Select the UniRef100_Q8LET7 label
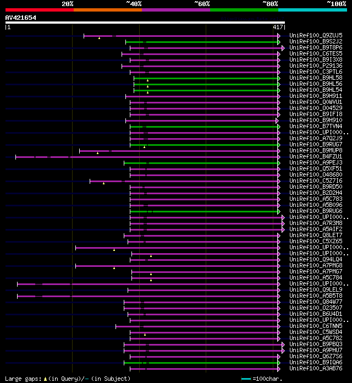Image resolution: width=352 pixels, height=383 pixels. coord(316,235)
